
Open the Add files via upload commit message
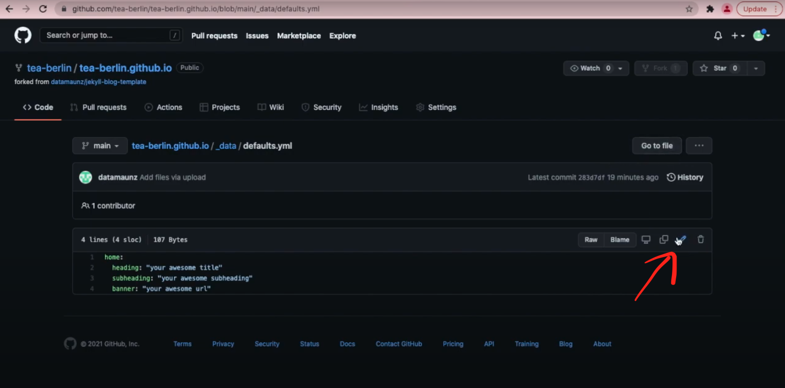(173, 177)
